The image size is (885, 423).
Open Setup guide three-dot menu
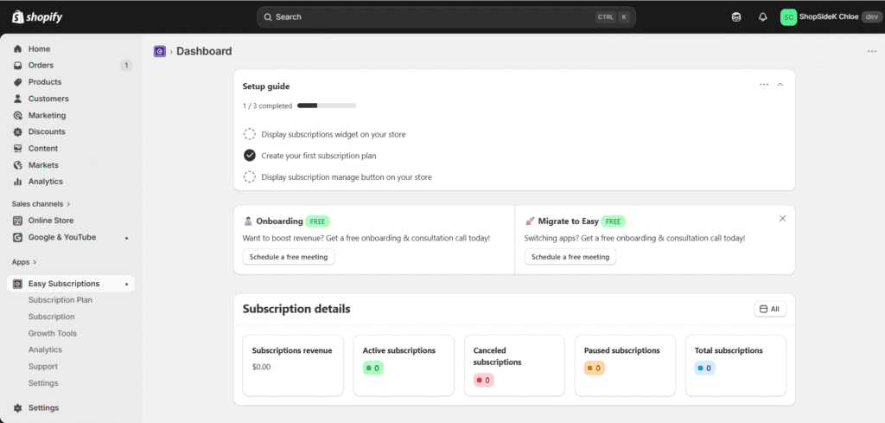[764, 84]
